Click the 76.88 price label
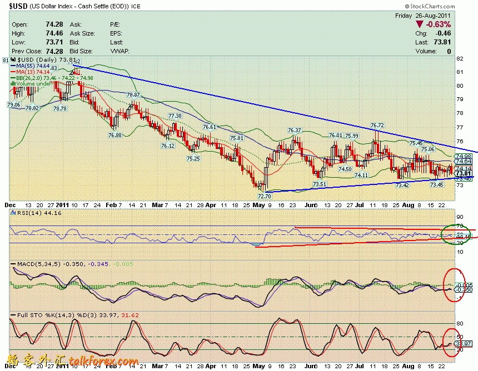478x371 pixels. (114, 135)
